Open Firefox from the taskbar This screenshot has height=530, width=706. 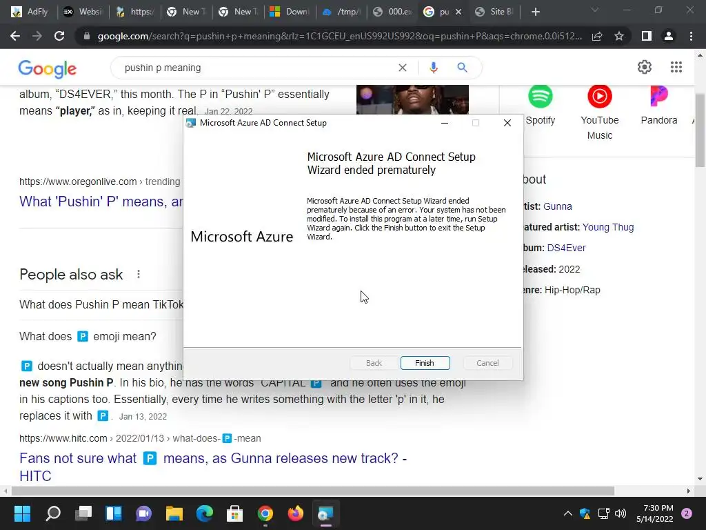click(x=296, y=513)
